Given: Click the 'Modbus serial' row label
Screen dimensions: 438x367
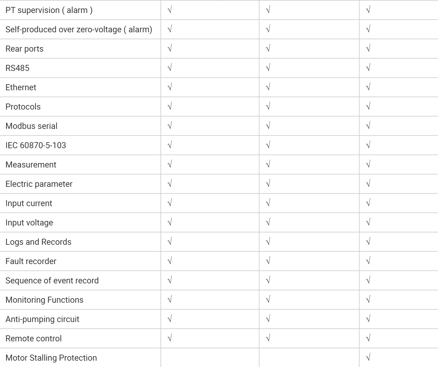Looking at the screenshot, I should pyautogui.click(x=31, y=126).
